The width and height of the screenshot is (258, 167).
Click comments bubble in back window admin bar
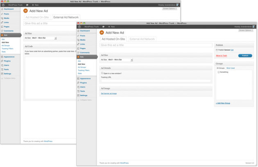pos(27,5)
